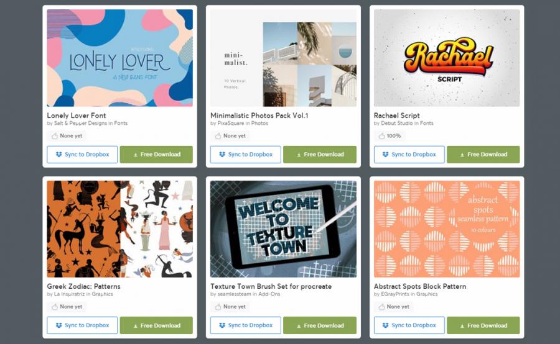Screen dimensions: 560x344
Task: Click thumbs-up icon under Greek Zodiac: Patterns
Action: click(x=55, y=307)
